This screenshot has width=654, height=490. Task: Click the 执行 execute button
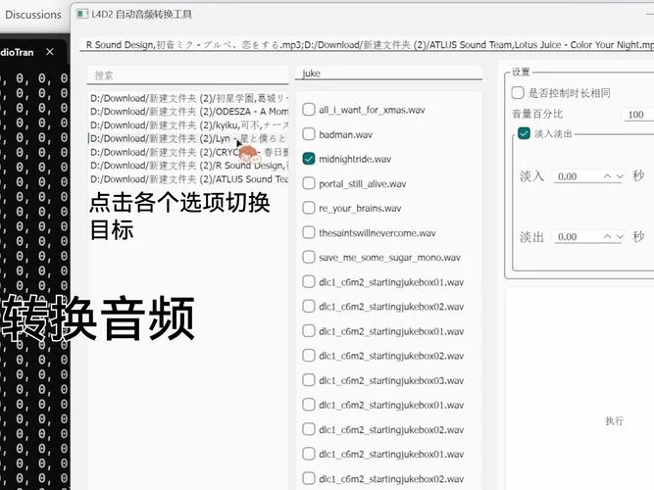coord(615,420)
